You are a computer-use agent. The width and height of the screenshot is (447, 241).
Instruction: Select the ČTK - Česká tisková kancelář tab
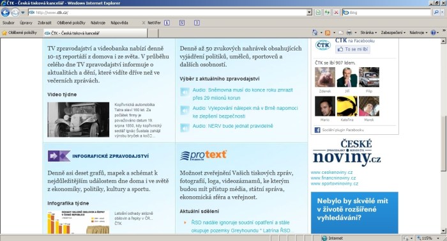tap(96, 33)
